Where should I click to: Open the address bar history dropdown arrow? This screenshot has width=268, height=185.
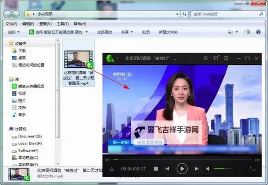(177, 14)
